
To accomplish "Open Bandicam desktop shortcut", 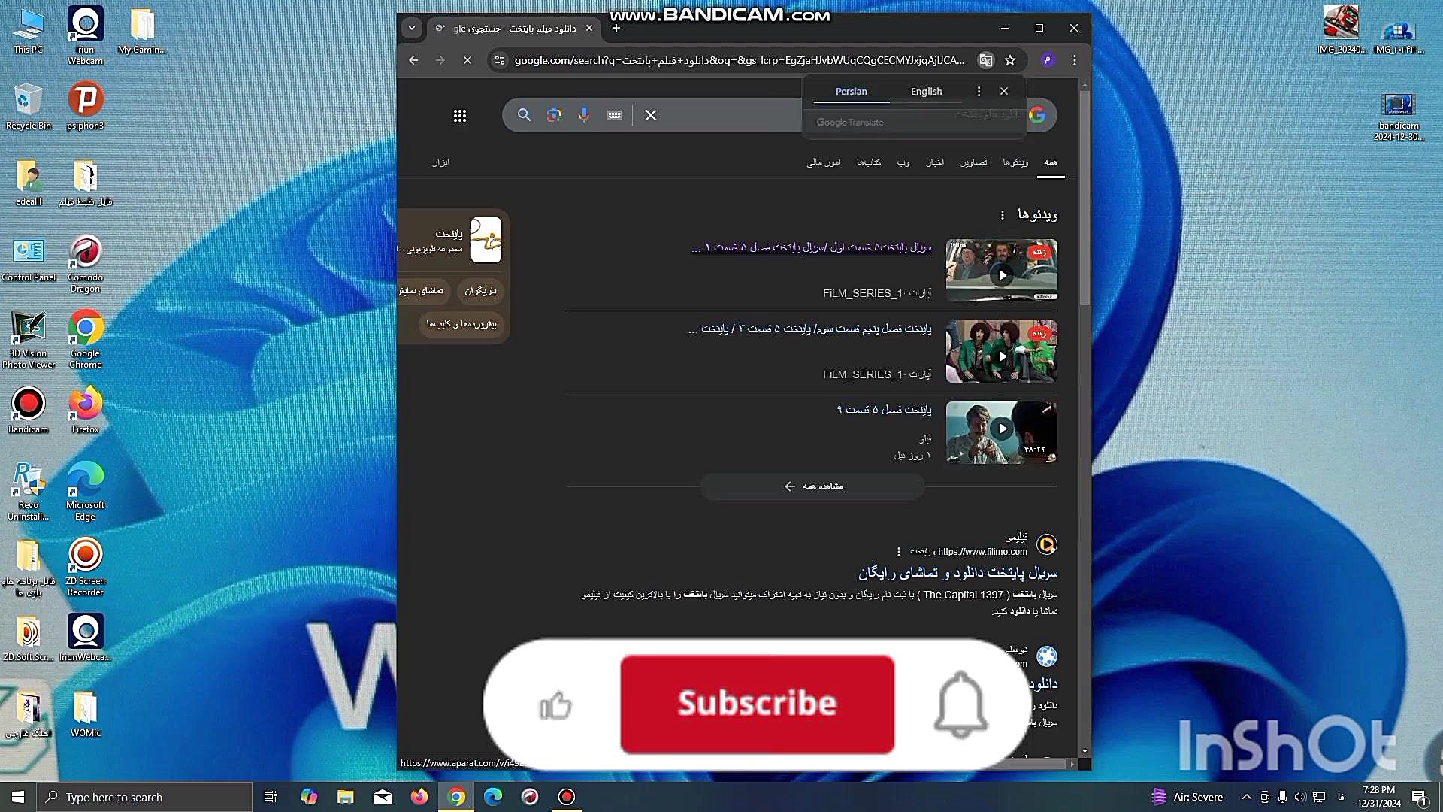I will pyautogui.click(x=29, y=410).
